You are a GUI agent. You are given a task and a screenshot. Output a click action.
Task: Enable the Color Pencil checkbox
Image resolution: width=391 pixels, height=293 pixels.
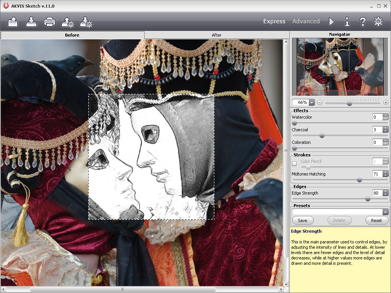click(x=294, y=164)
